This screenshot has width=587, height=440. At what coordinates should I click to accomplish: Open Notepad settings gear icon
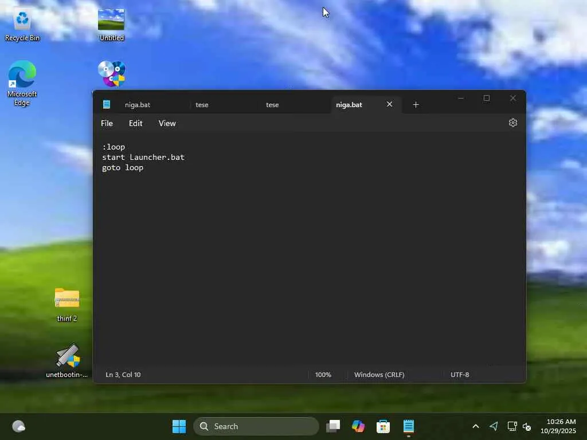coord(513,123)
